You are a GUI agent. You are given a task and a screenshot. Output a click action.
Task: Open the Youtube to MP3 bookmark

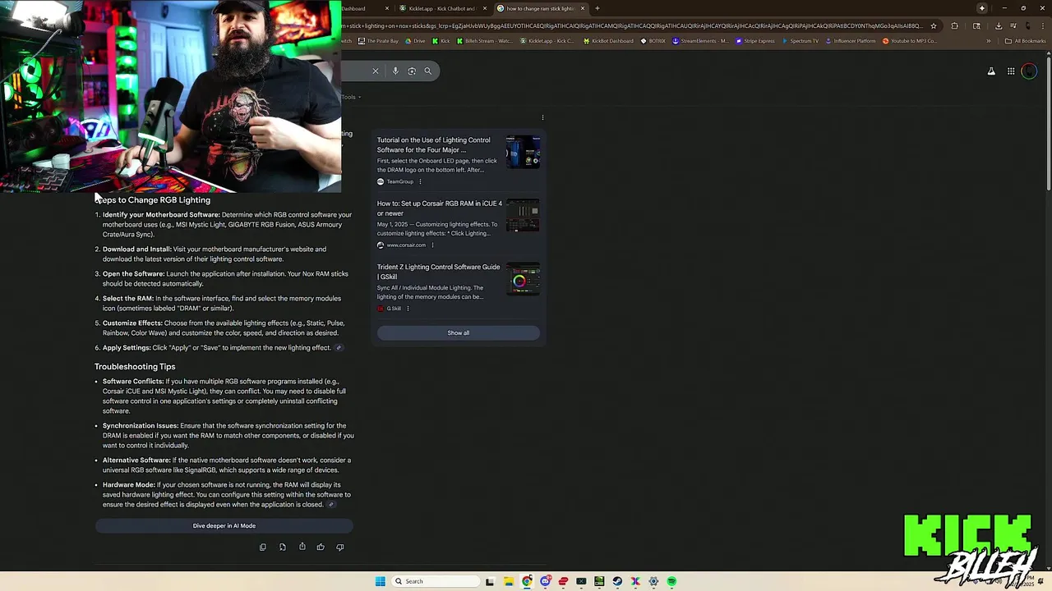[910, 41]
